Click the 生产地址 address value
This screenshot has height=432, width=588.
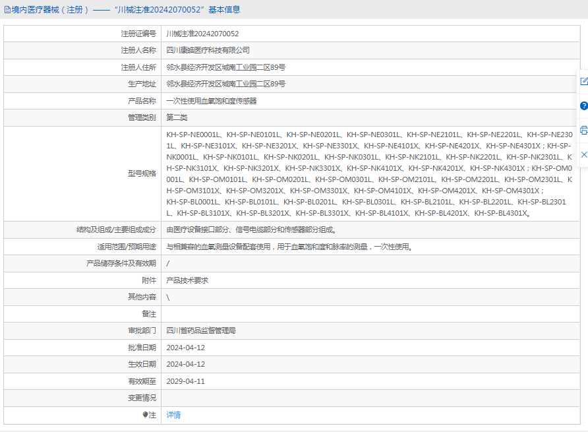point(225,84)
